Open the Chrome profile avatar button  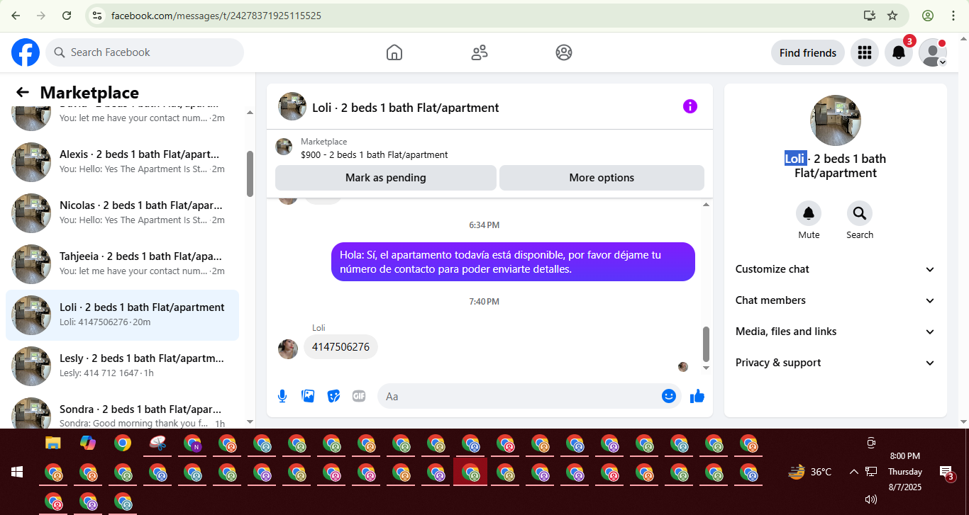[928, 16]
